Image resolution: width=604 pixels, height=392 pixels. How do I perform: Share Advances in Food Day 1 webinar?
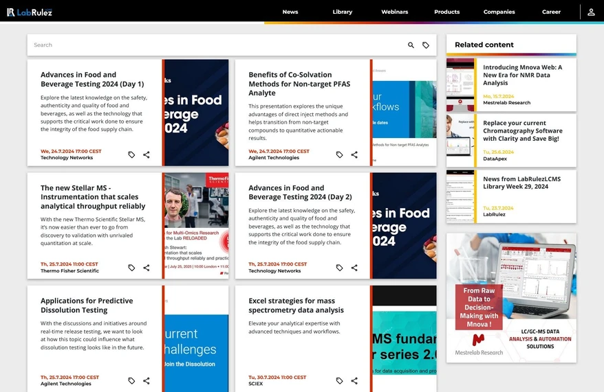(147, 155)
